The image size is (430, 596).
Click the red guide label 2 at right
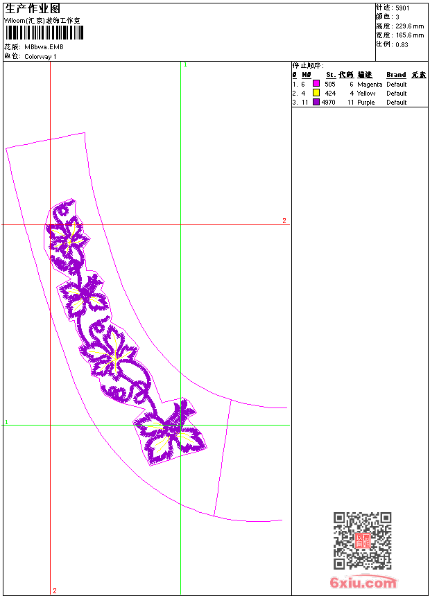click(284, 220)
